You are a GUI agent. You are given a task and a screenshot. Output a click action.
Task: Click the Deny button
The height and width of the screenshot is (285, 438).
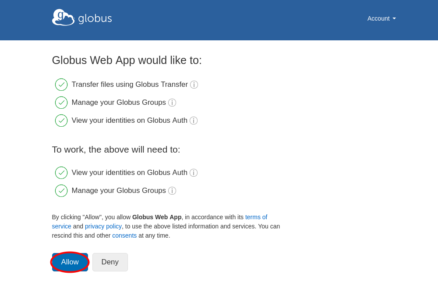tap(110, 262)
